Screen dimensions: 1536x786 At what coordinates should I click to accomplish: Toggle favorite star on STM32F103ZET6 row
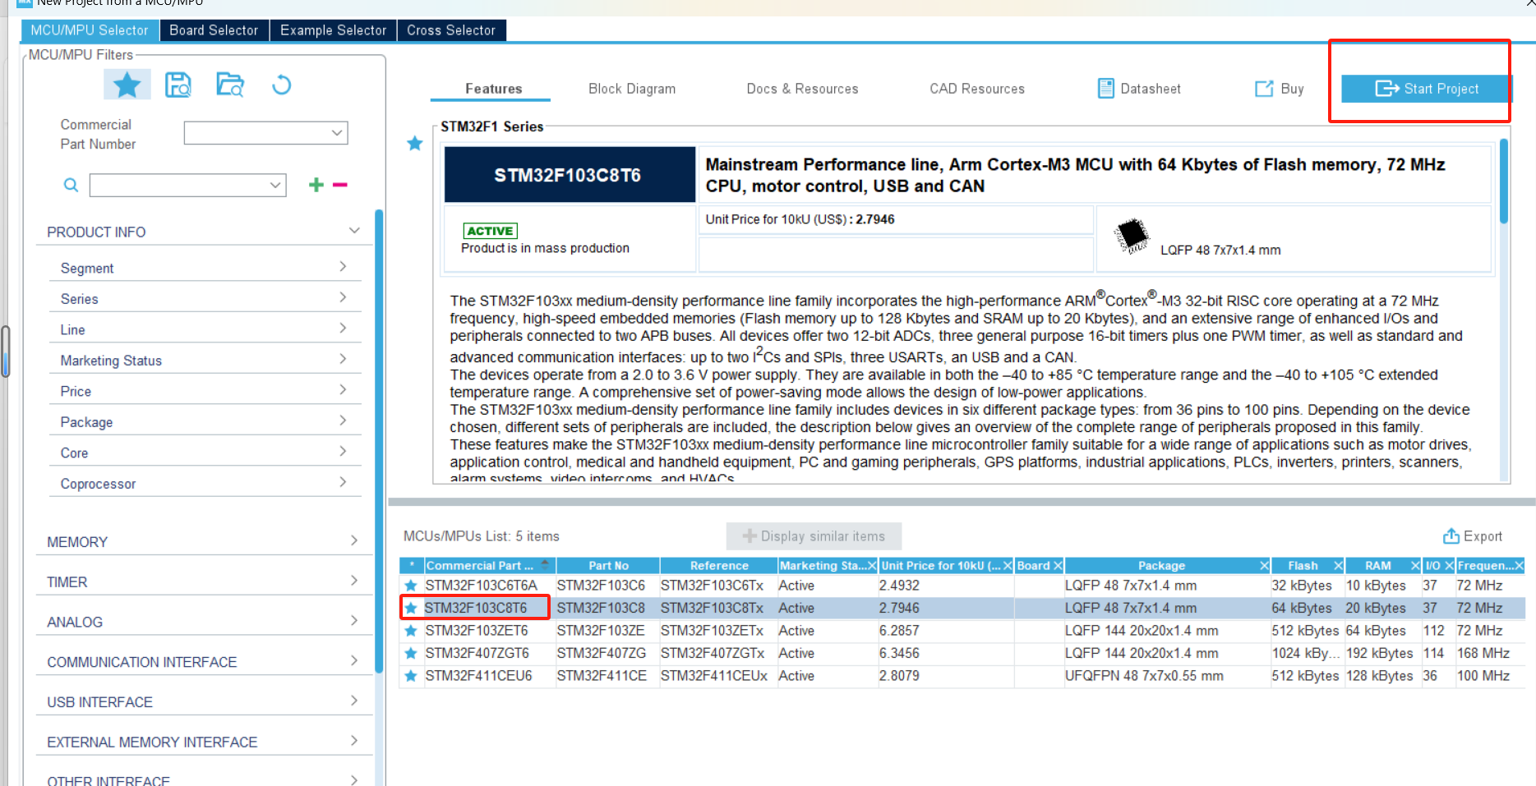pos(411,630)
